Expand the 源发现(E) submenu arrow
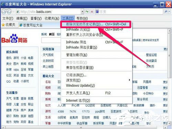172x129 pixels. click(x=129, y=80)
